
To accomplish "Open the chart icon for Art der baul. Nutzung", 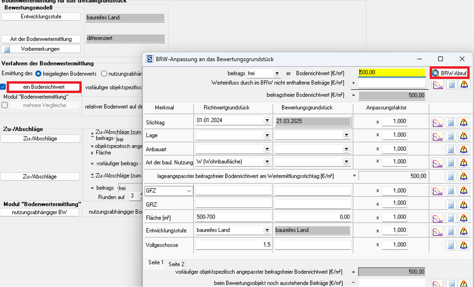I will click(x=437, y=163).
